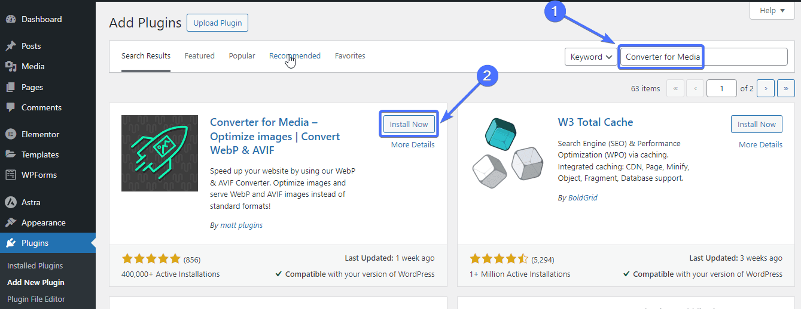The height and width of the screenshot is (309, 801).
Task: Open the Converter for Media title link
Action: pos(275,137)
